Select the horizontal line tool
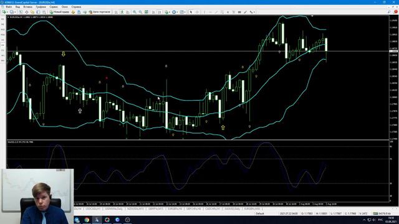Image resolution: width=399 pixels, height=224 pixels. tap(211, 12)
